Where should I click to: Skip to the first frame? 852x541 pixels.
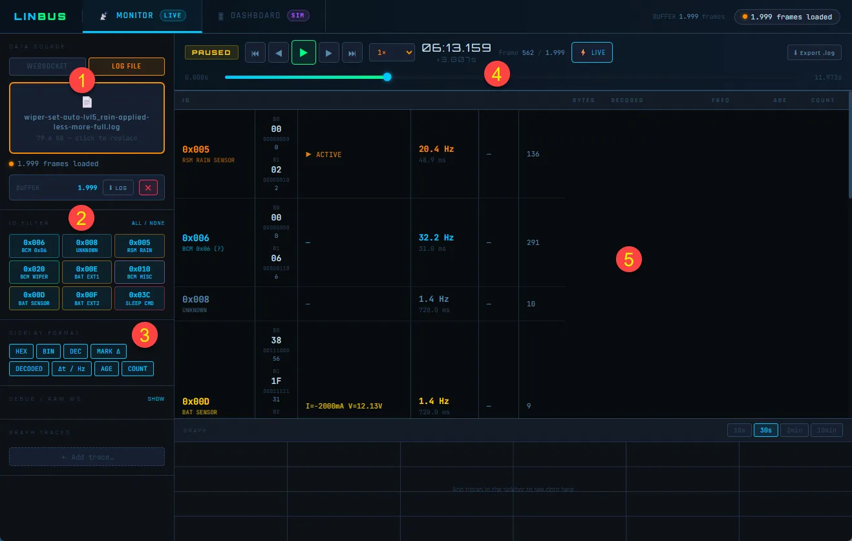[x=255, y=53]
